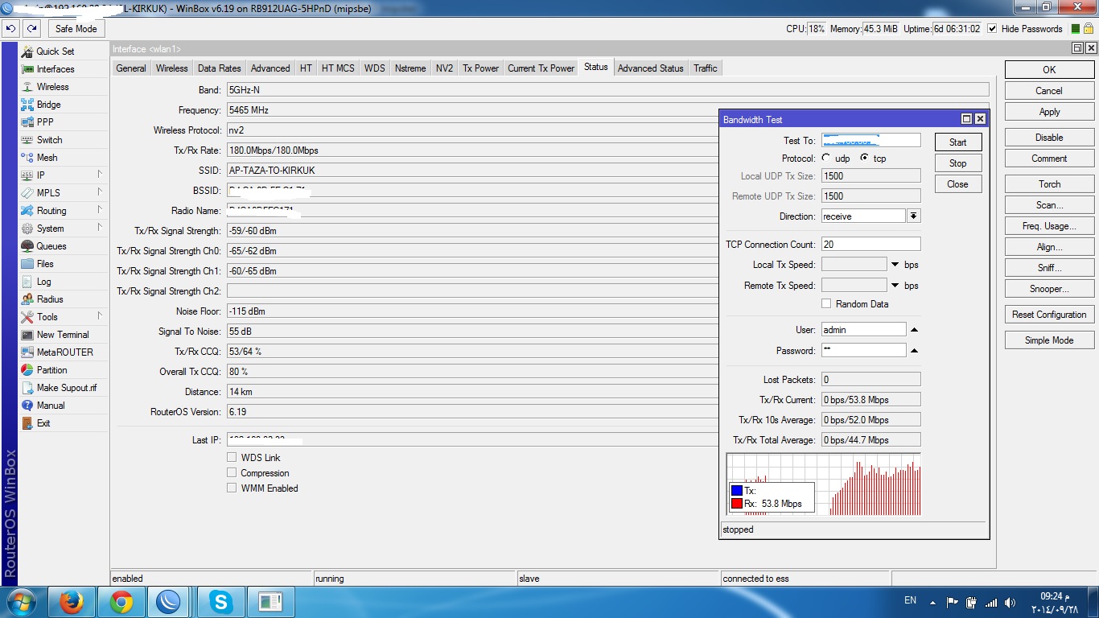Expand the MPLS submenu in sidebar
Screen dimensions: 1099x618
coord(100,192)
